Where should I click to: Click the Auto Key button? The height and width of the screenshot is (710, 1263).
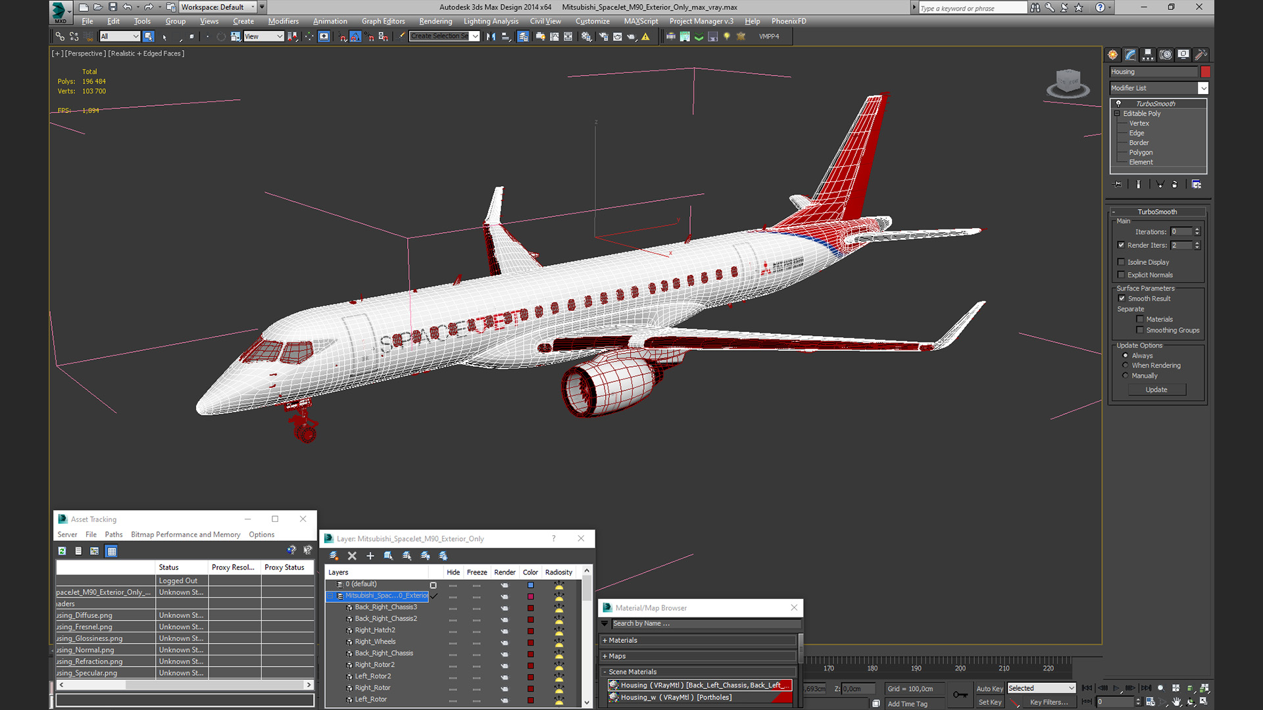click(989, 688)
